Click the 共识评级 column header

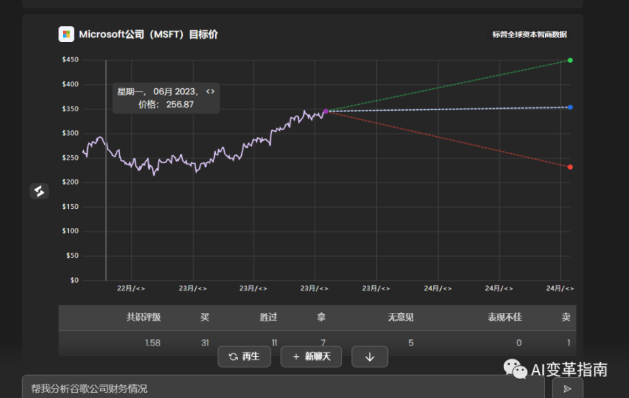pos(143,317)
